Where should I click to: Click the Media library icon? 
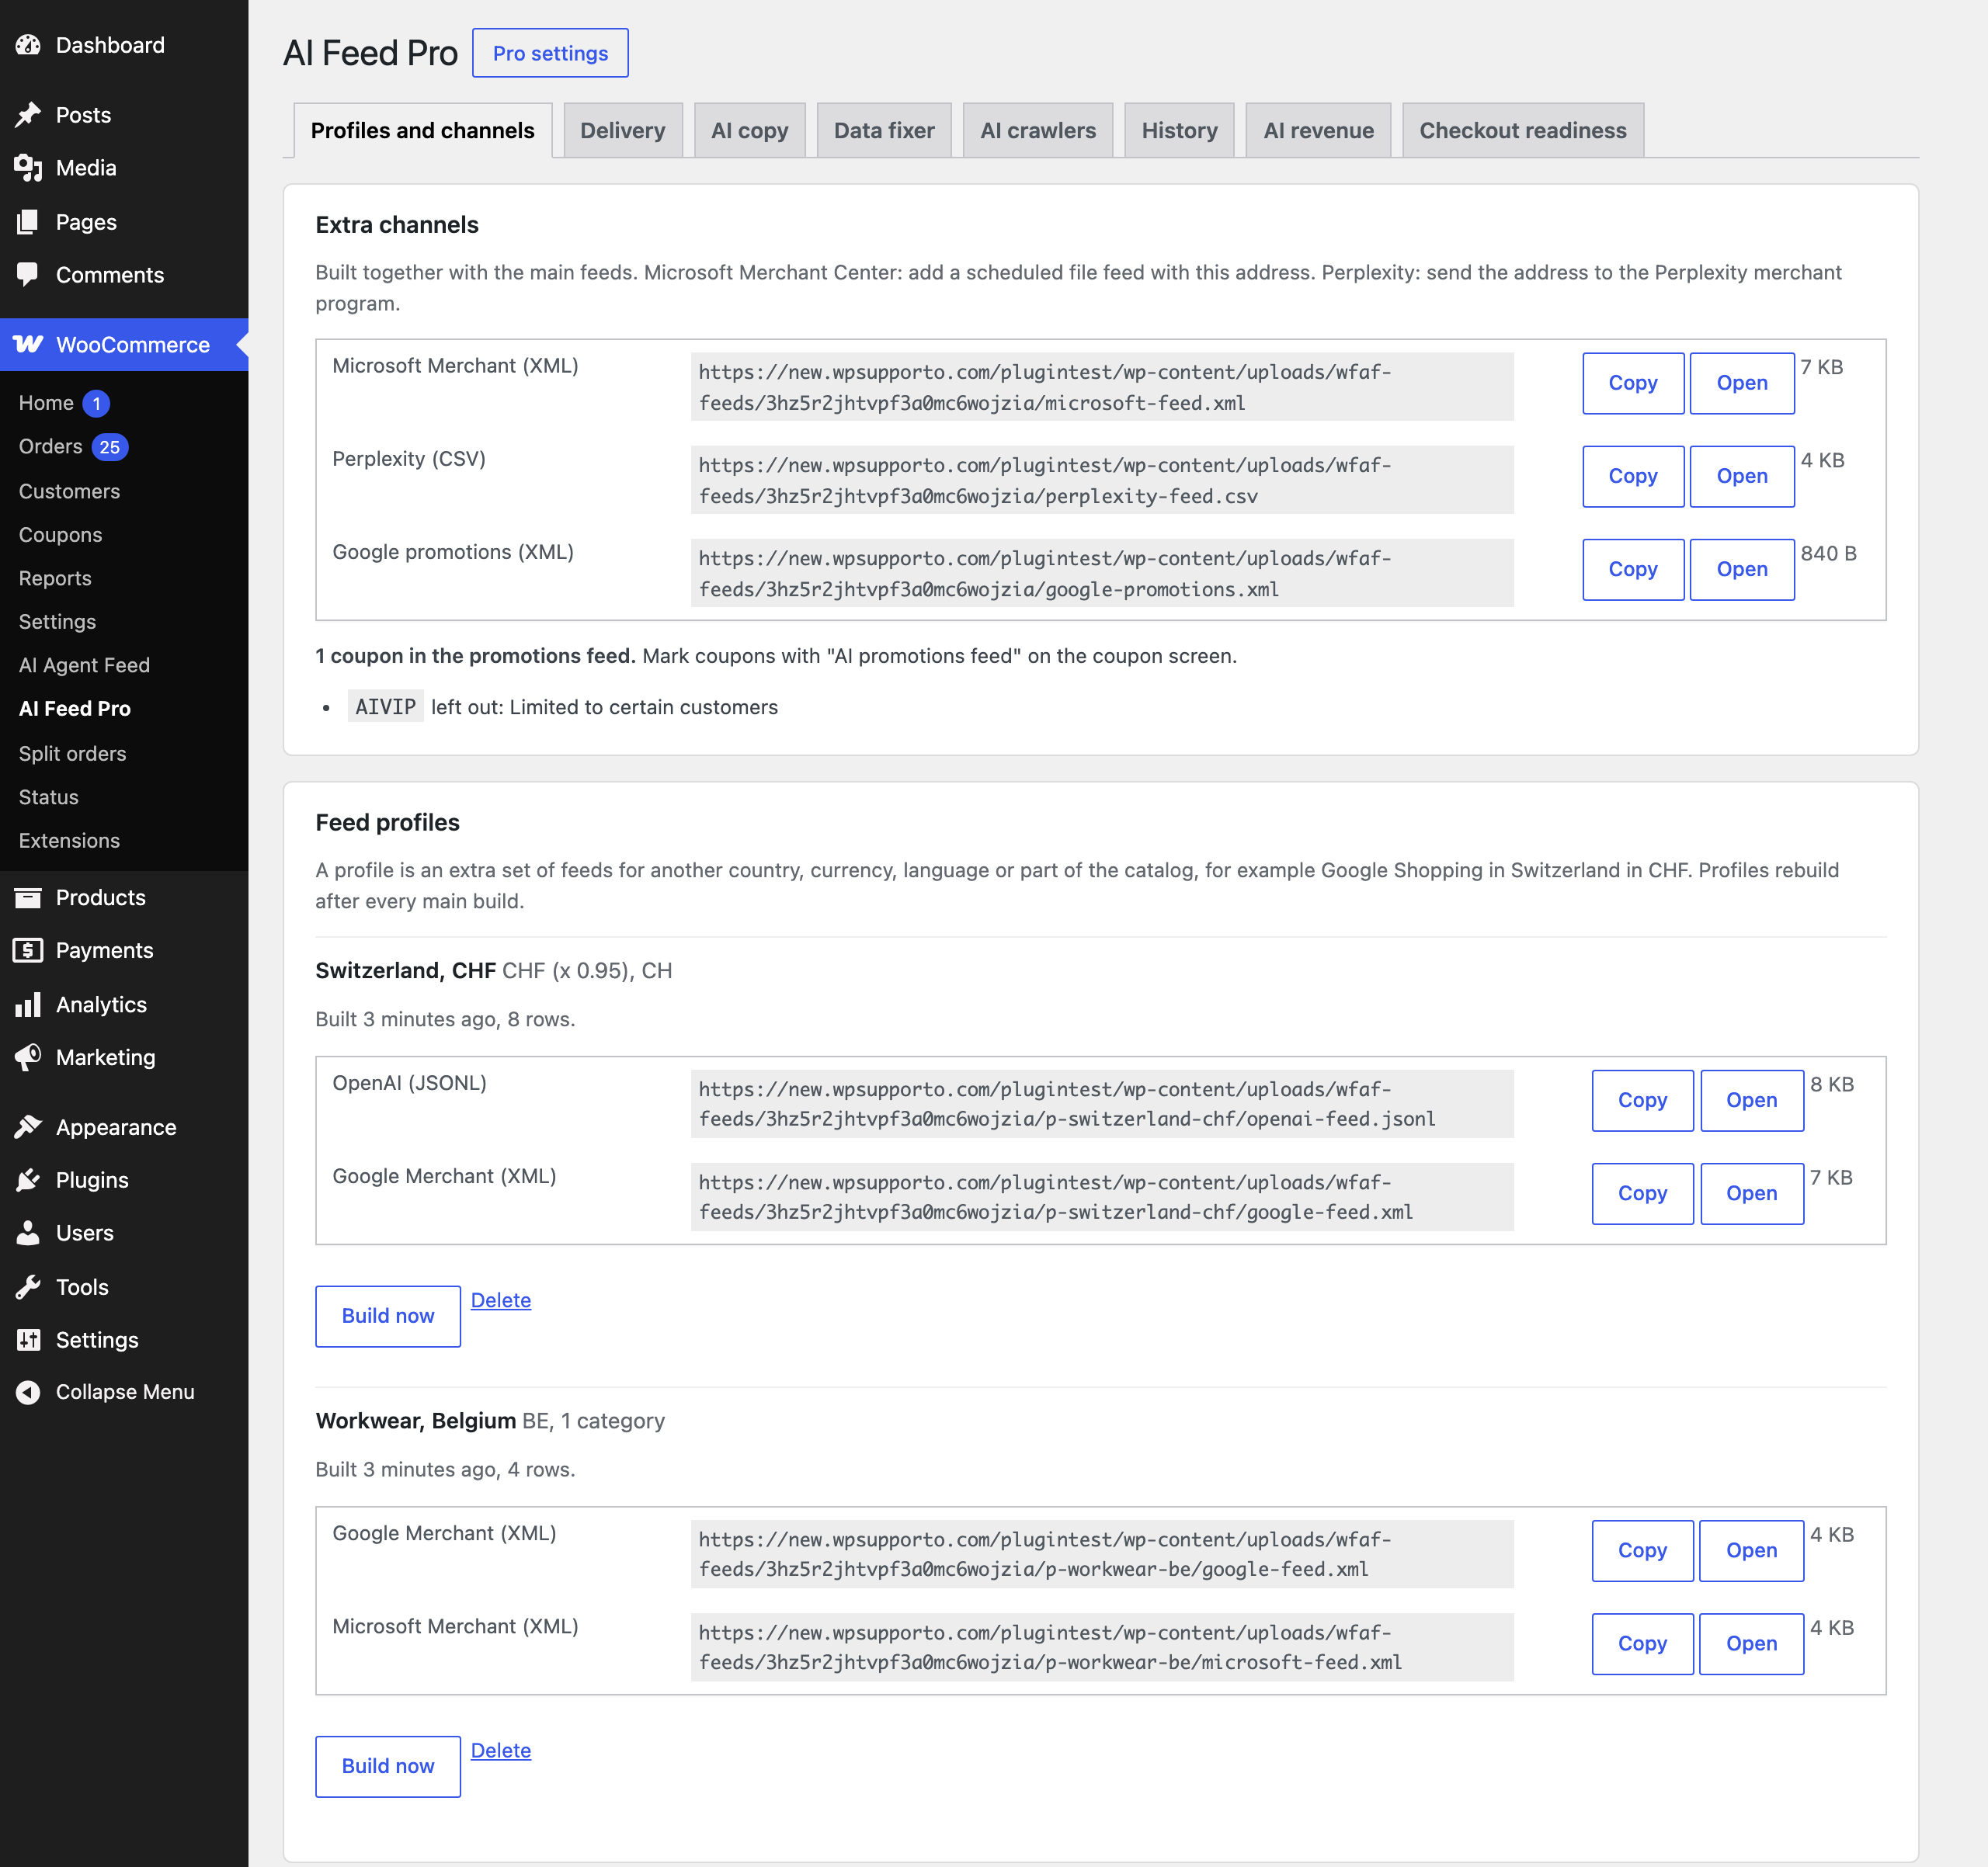tap(28, 168)
